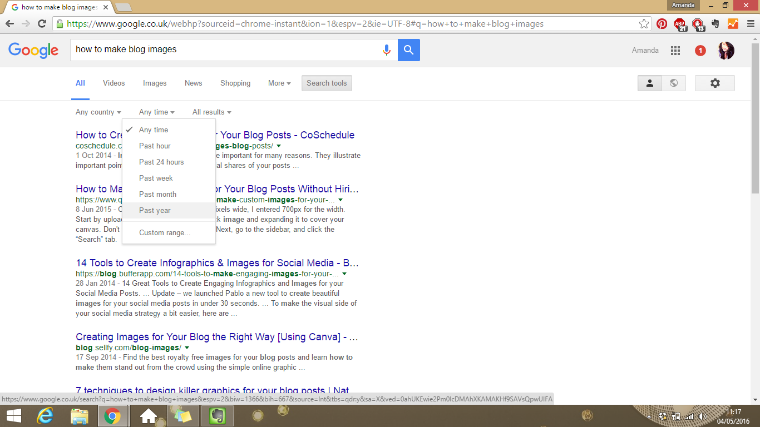Open the search settings gear icon
Image resolution: width=760 pixels, height=427 pixels.
pos(715,83)
